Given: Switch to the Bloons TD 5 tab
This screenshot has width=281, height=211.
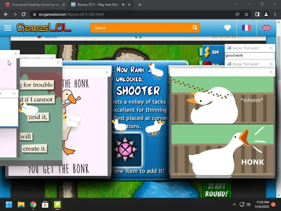Looking at the screenshot, I should point(98,5).
